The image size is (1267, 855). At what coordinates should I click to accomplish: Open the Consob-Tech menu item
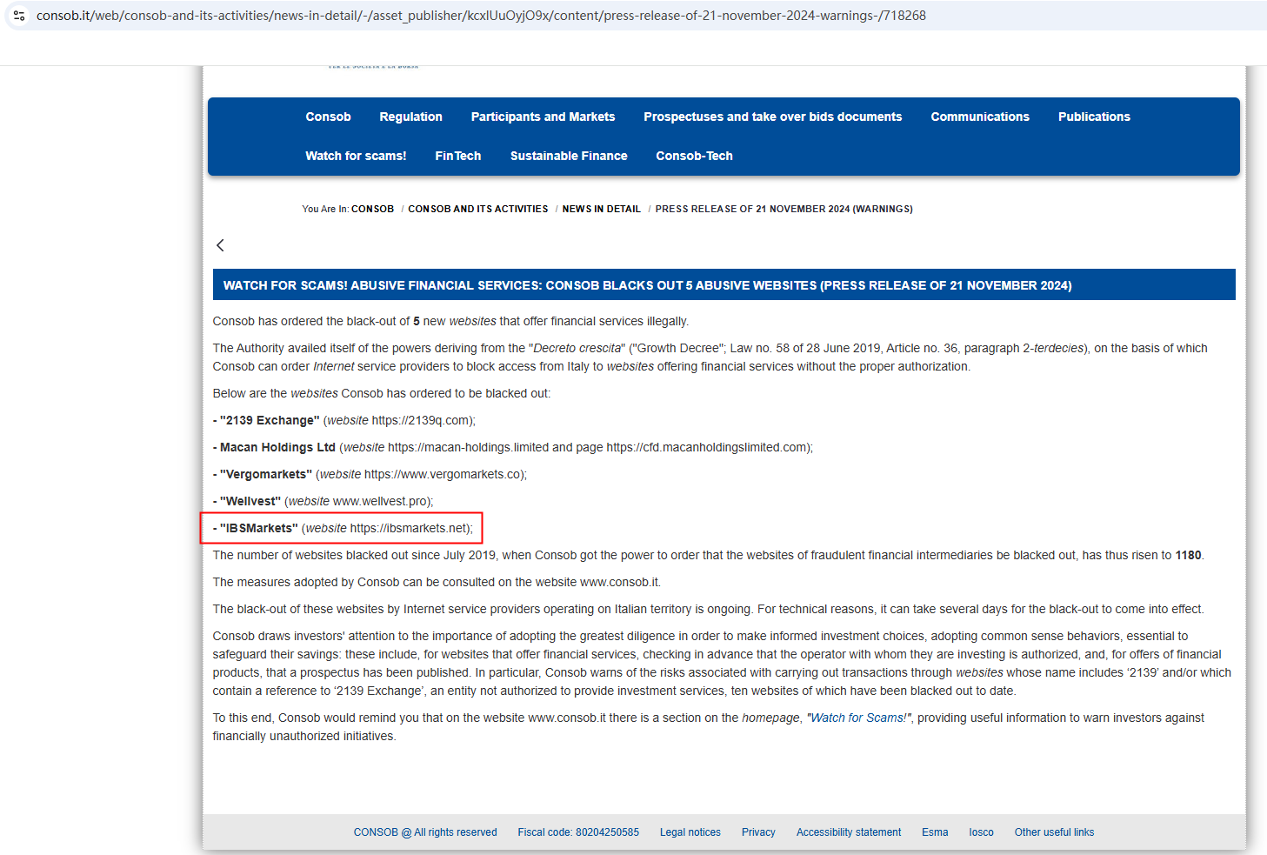[694, 156]
